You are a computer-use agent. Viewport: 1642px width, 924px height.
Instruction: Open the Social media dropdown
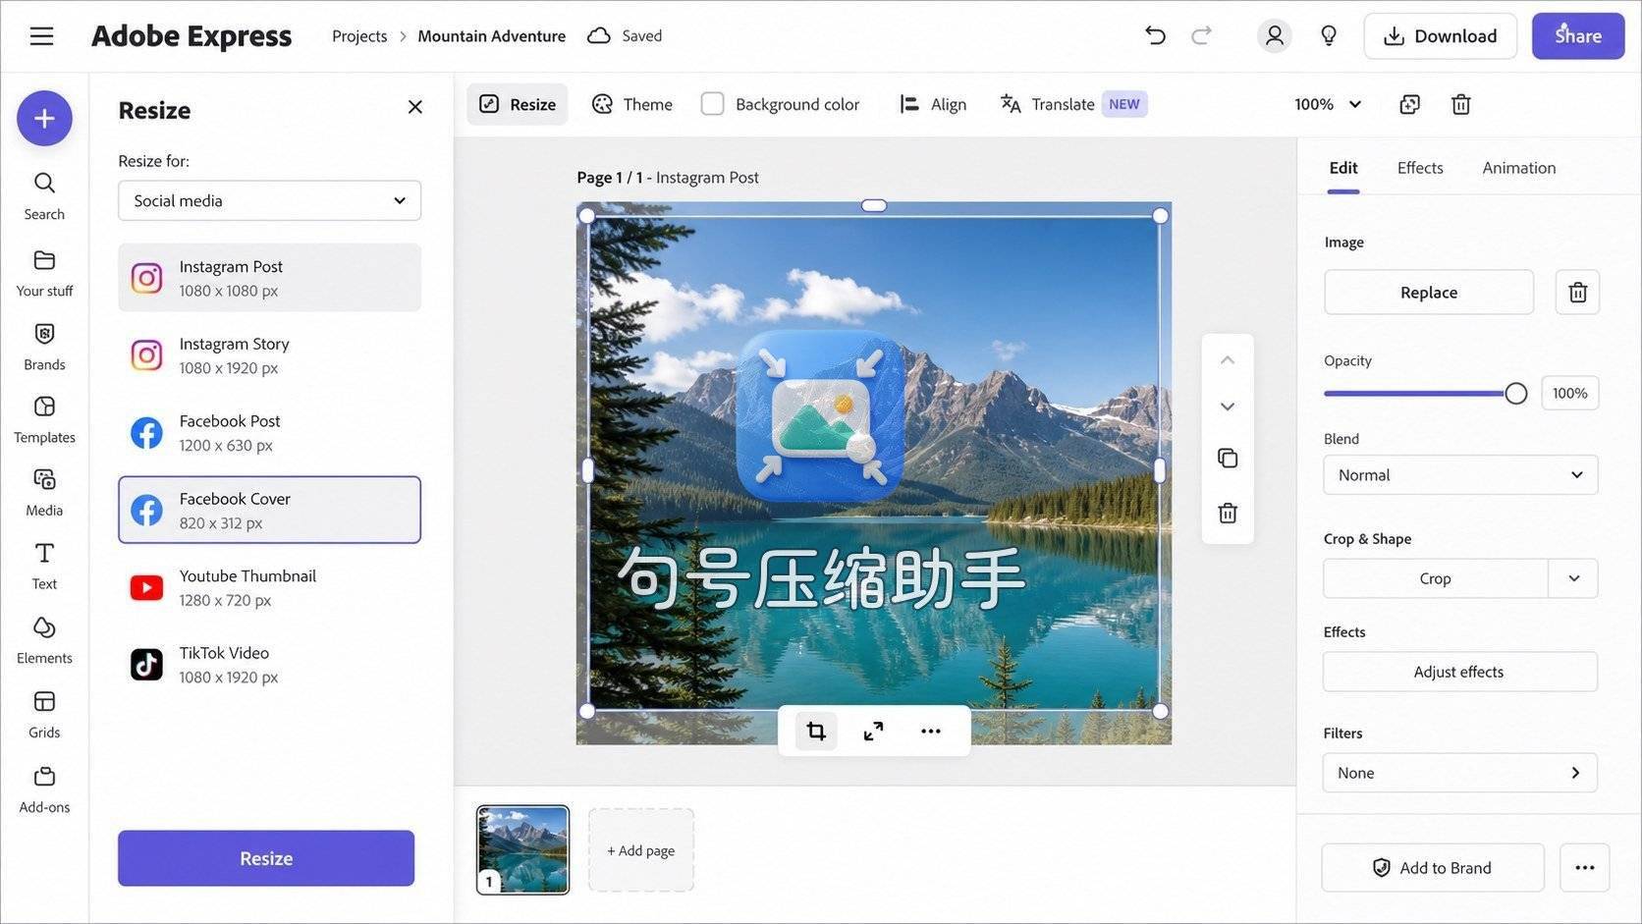tap(269, 200)
